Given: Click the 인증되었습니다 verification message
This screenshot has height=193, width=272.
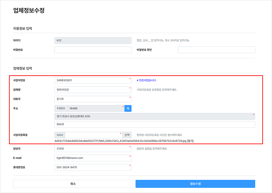Looking at the screenshot, I should (146, 80).
